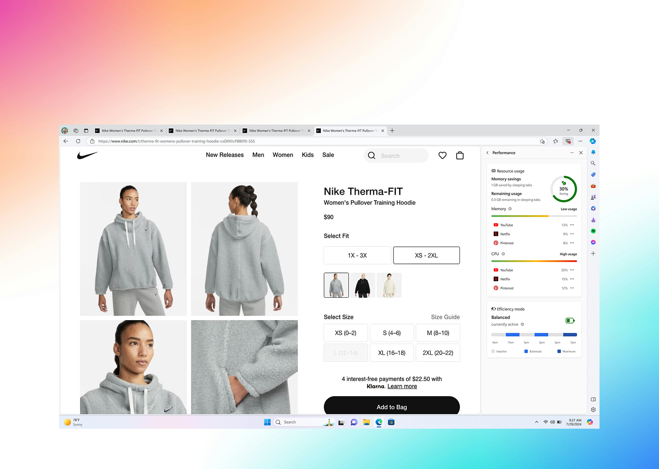Screen dimensions: 659x469
Task: Open the Tools briefcase icon in the sidebar
Action: coord(593,186)
